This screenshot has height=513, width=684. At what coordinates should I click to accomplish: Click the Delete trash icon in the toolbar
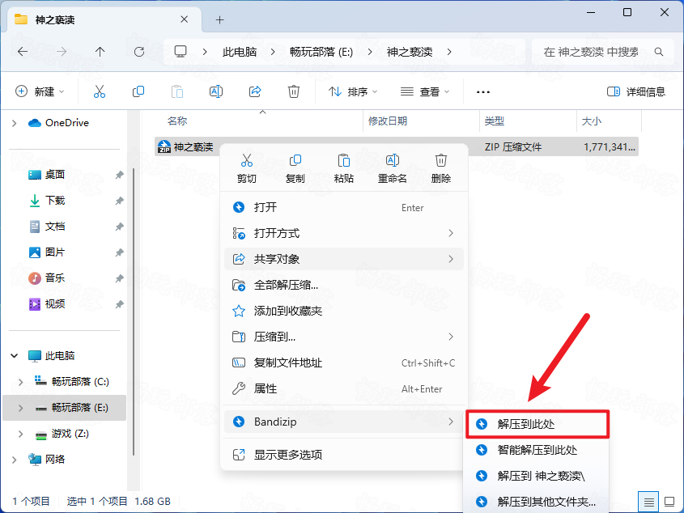[x=294, y=91]
